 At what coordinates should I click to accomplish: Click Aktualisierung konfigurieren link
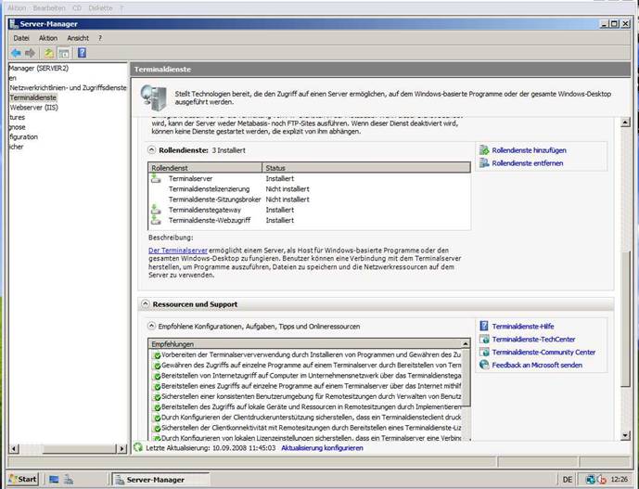coord(322,448)
